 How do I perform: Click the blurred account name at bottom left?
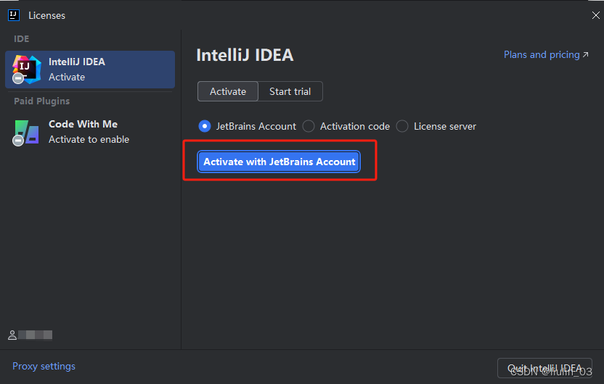(35, 335)
